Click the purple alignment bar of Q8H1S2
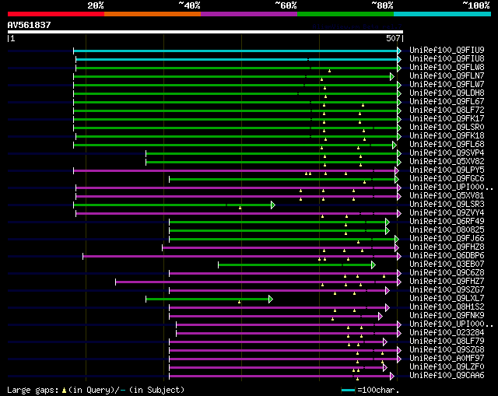This screenshot has height=396, width=498. tap(277, 308)
